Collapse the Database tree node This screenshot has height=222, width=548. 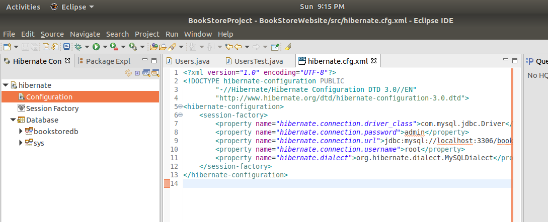tap(13, 120)
